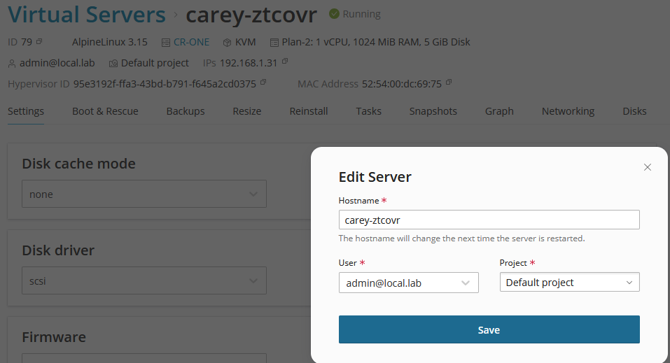Go back to Virtual Servers list
The width and height of the screenshot is (670, 363).
tap(87, 15)
